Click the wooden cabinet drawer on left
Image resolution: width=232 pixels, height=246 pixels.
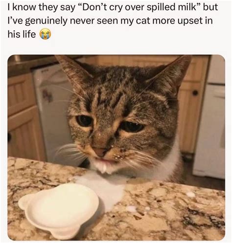[x=21, y=94]
